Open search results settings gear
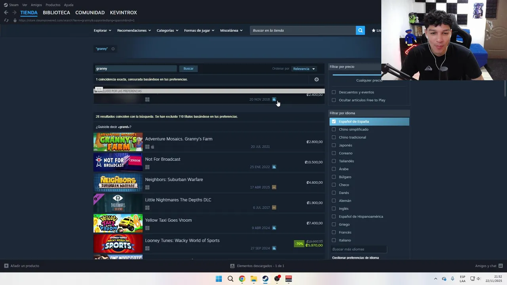 (x=316, y=79)
